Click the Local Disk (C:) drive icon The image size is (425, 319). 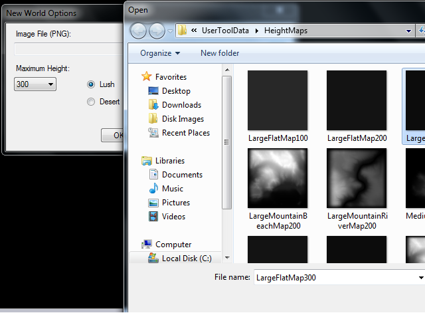click(x=153, y=258)
